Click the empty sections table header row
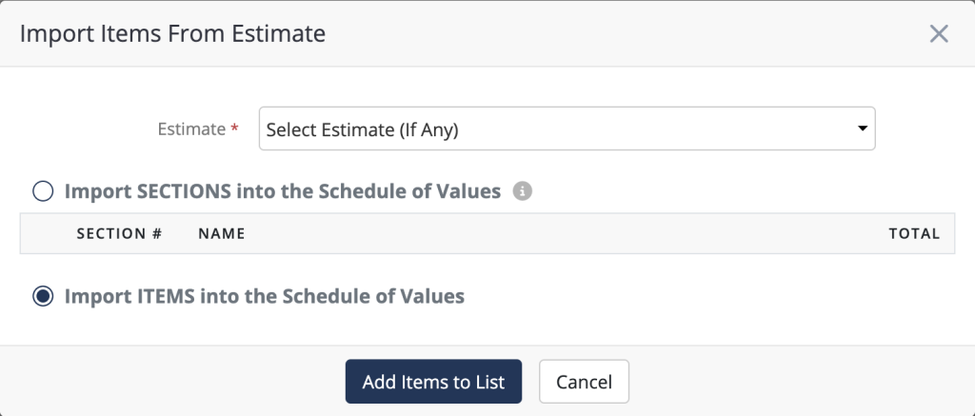This screenshot has height=416, width=975. click(487, 234)
